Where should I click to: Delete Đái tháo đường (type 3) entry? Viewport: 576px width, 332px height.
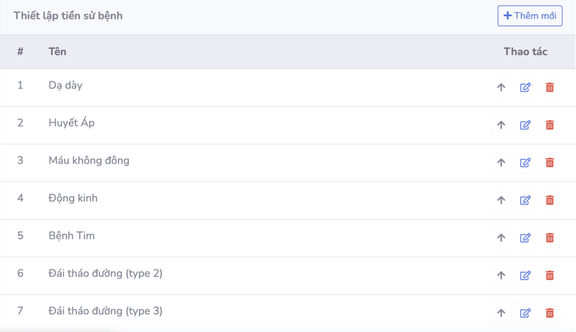coord(550,313)
